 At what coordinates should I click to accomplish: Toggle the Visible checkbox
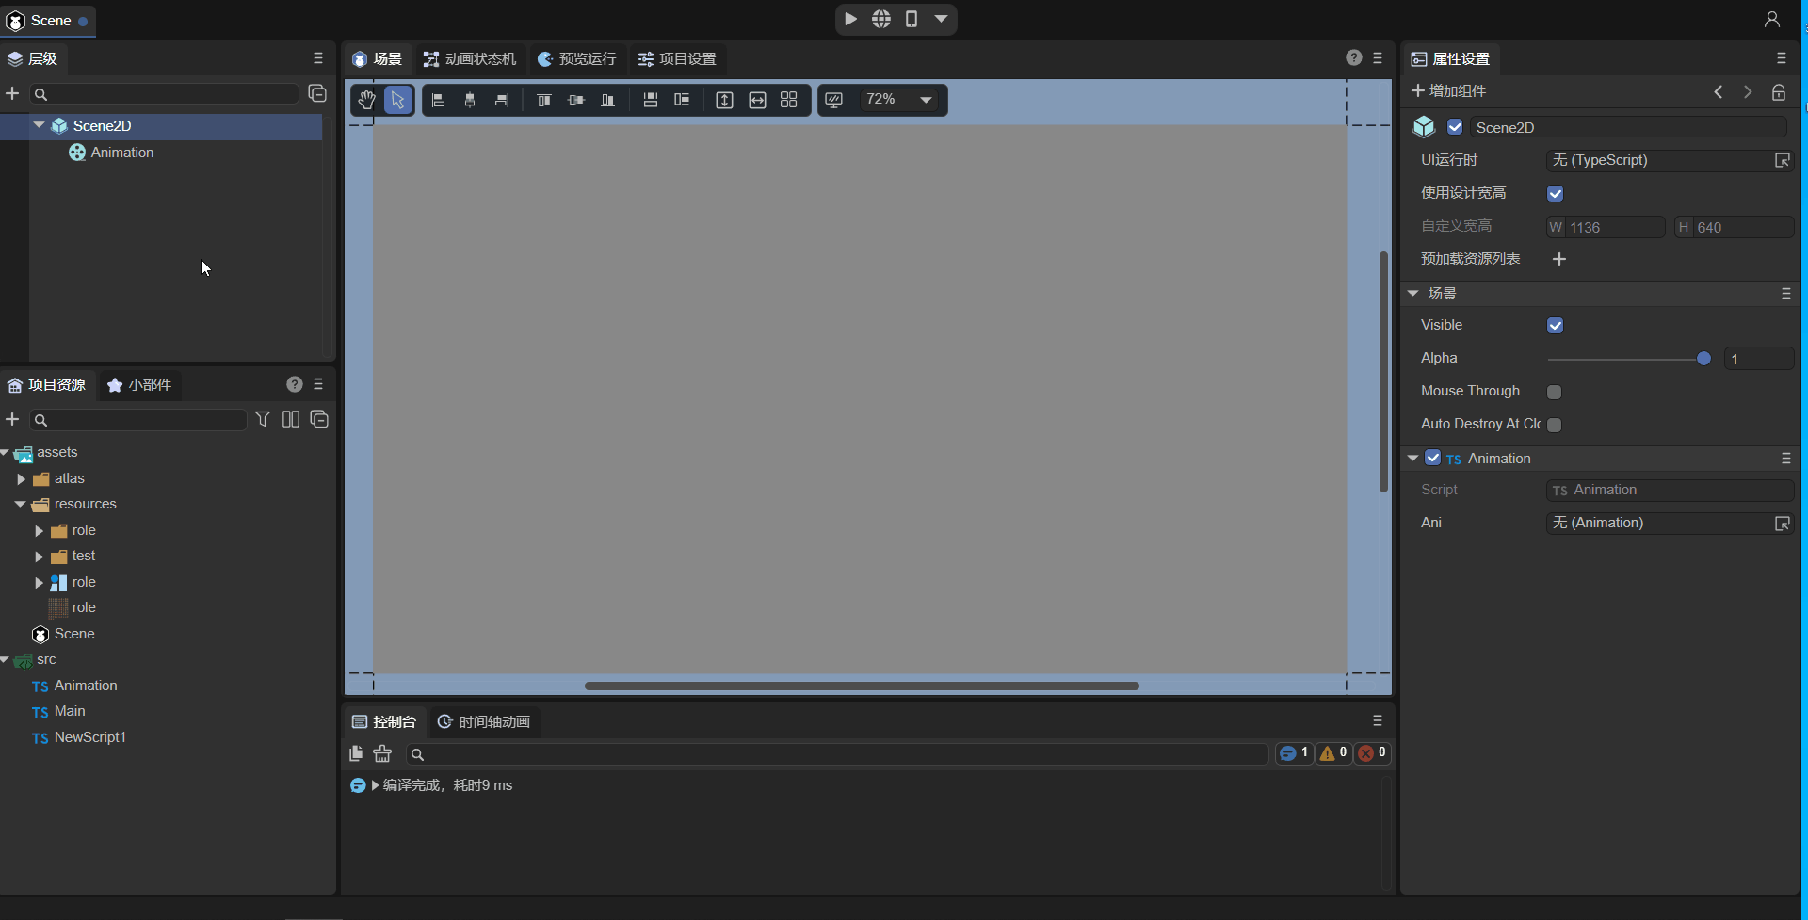click(1555, 326)
